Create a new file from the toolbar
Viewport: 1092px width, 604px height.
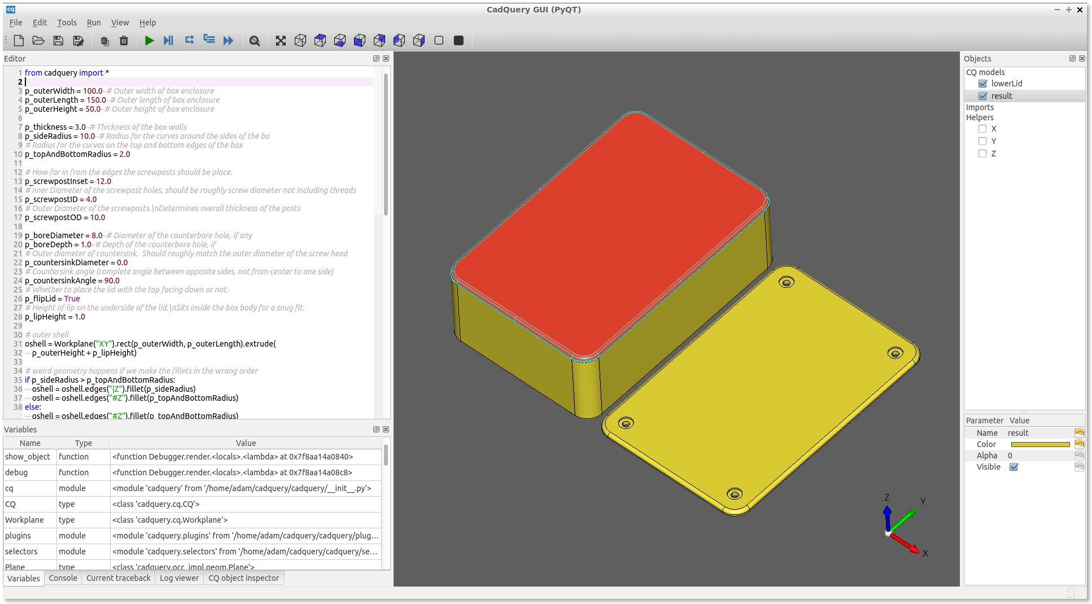click(x=19, y=40)
